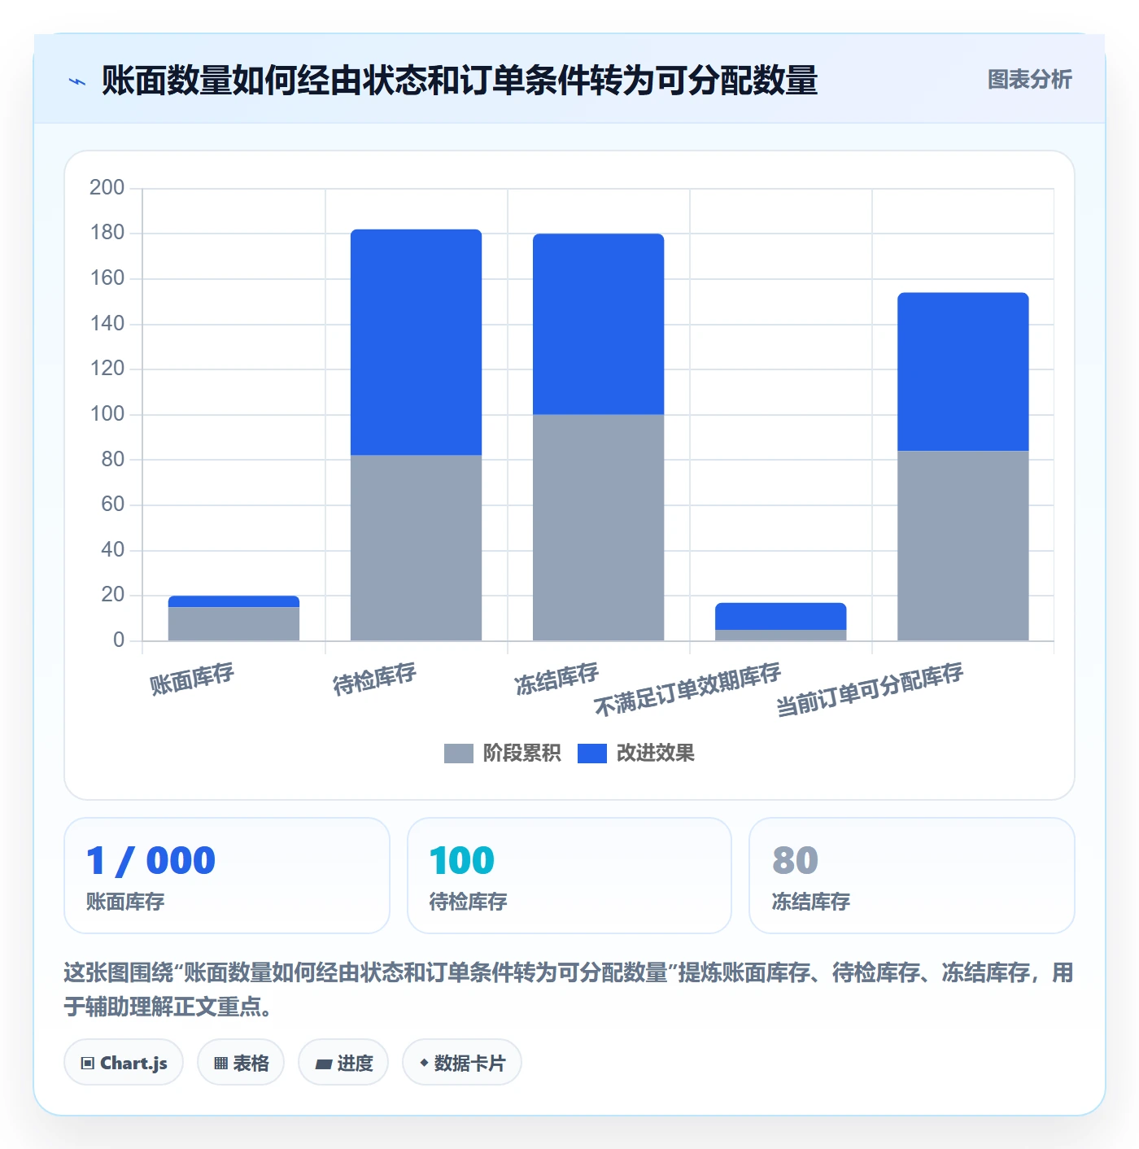Click the 表格 tag chip
The height and width of the screenshot is (1149, 1139).
241,1062
